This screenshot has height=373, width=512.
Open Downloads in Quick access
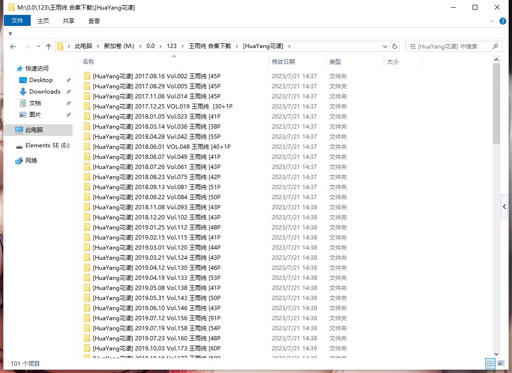tap(45, 91)
